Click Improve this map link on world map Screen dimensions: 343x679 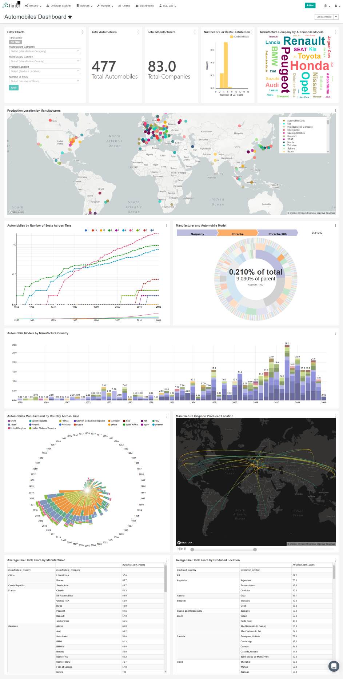click(326, 213)
